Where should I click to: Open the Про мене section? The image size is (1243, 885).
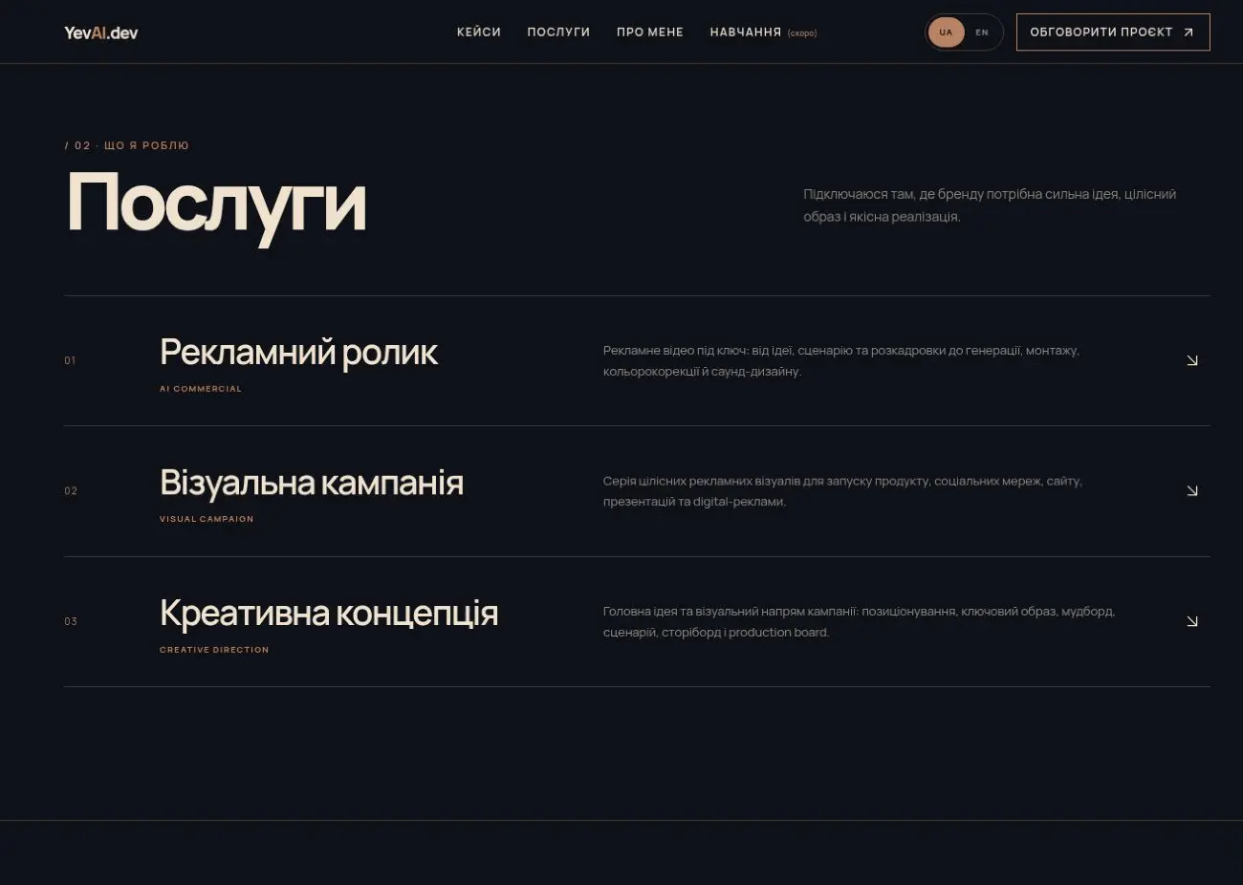point(650,32)
